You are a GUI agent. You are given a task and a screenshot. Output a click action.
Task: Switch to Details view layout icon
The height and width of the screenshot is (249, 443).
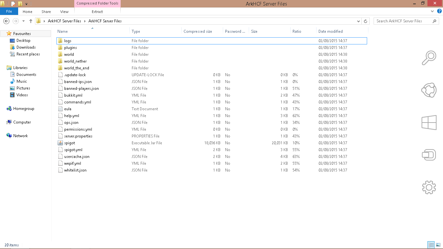[x=431, y=245]
